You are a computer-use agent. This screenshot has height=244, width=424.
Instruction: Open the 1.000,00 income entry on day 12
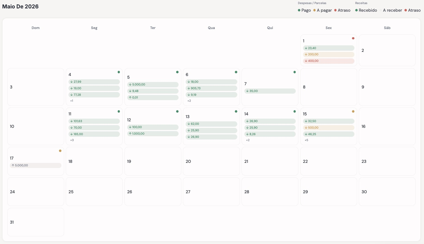(153, 134)
